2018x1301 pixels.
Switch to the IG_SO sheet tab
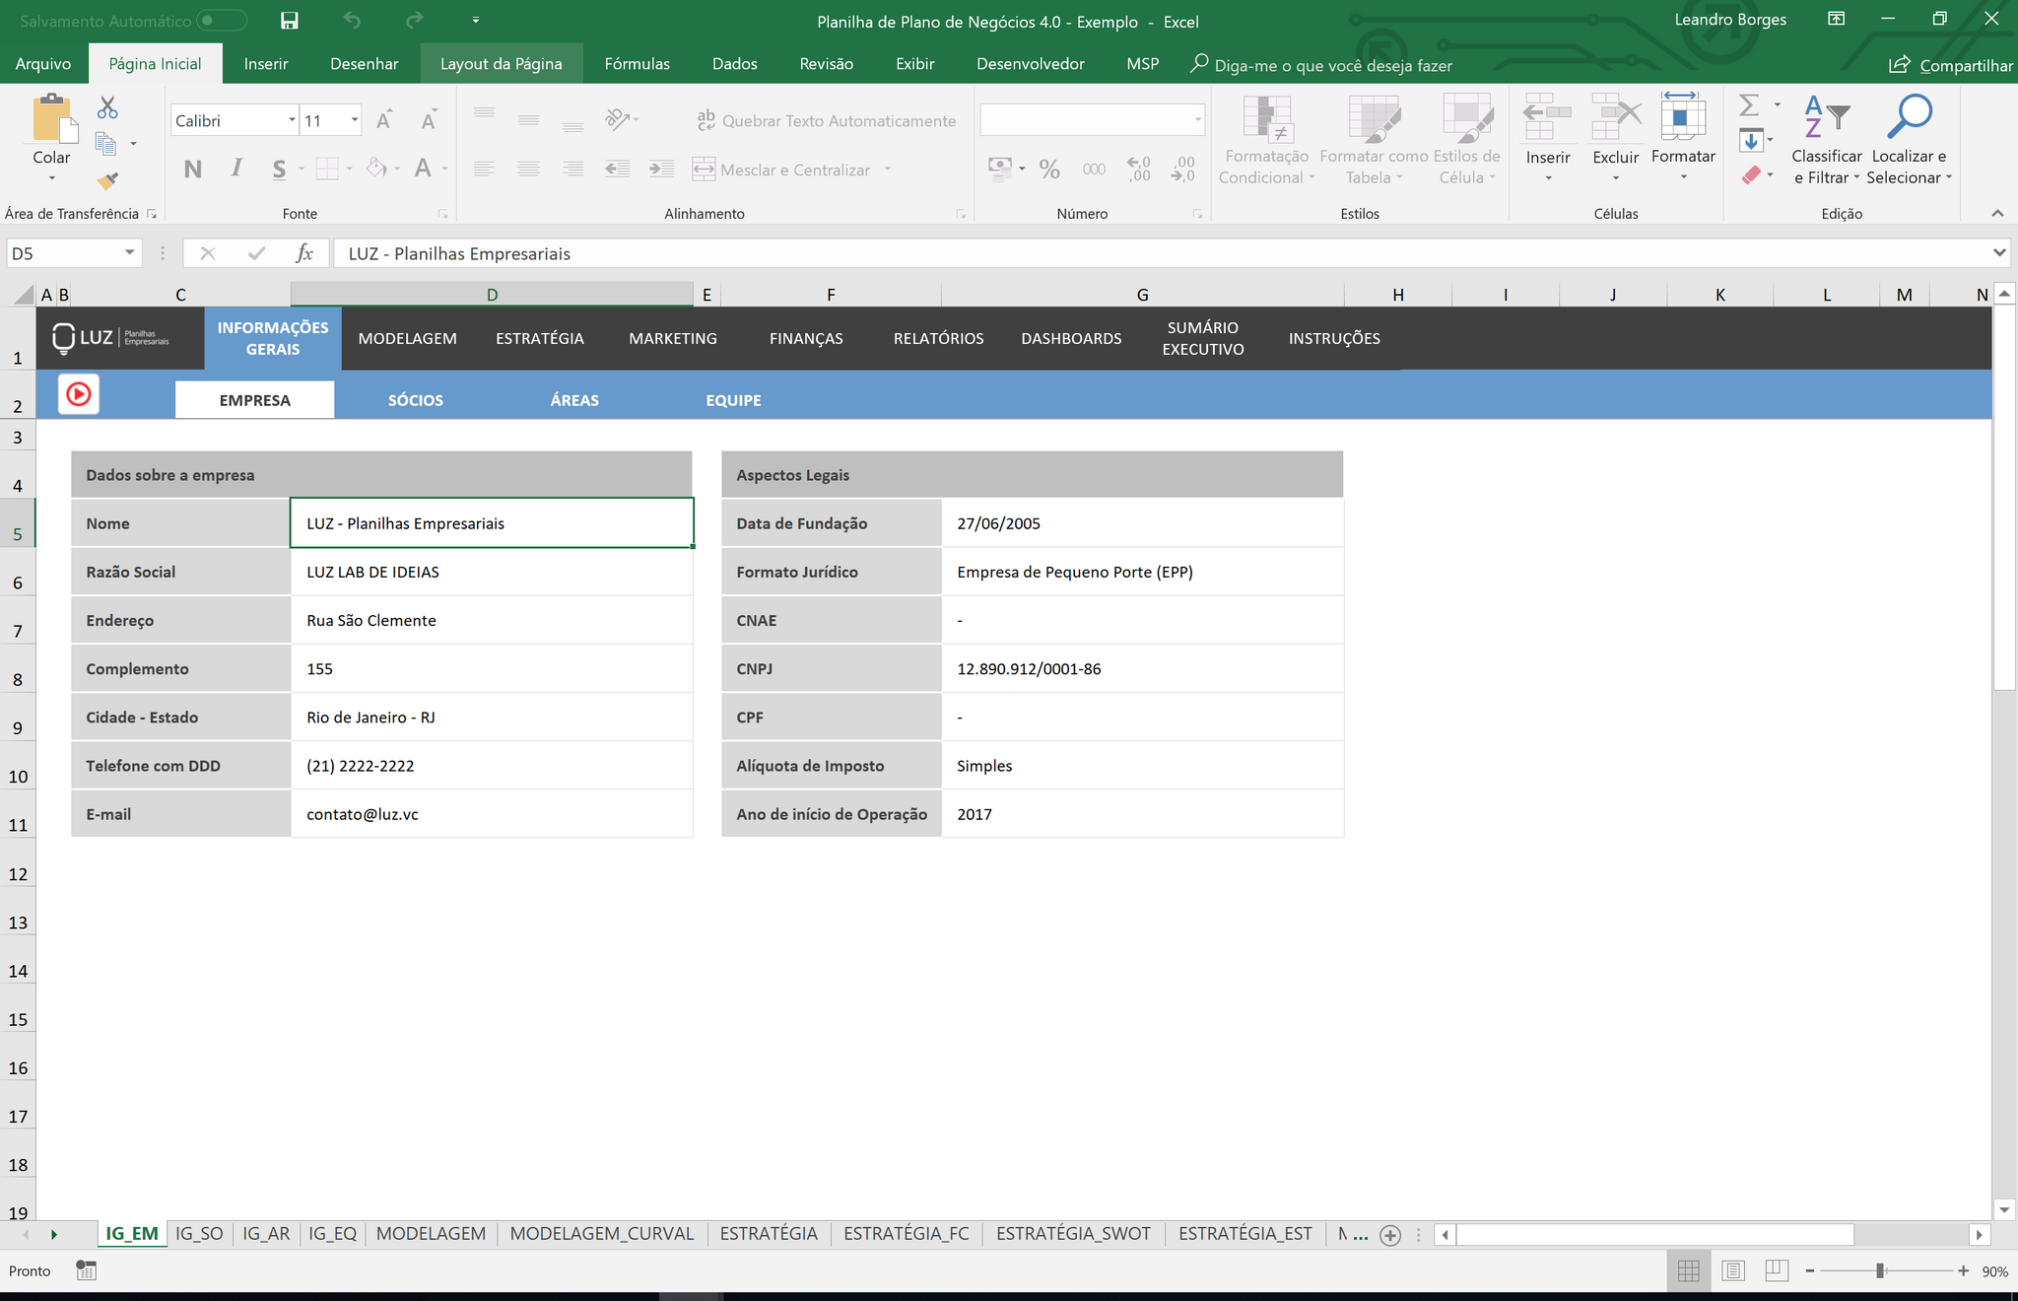click(x=199, y=1234)
